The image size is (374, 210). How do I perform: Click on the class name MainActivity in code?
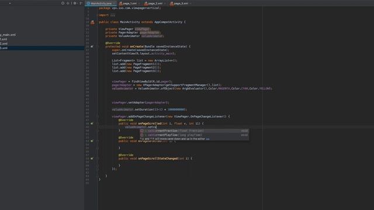(130, 22)
